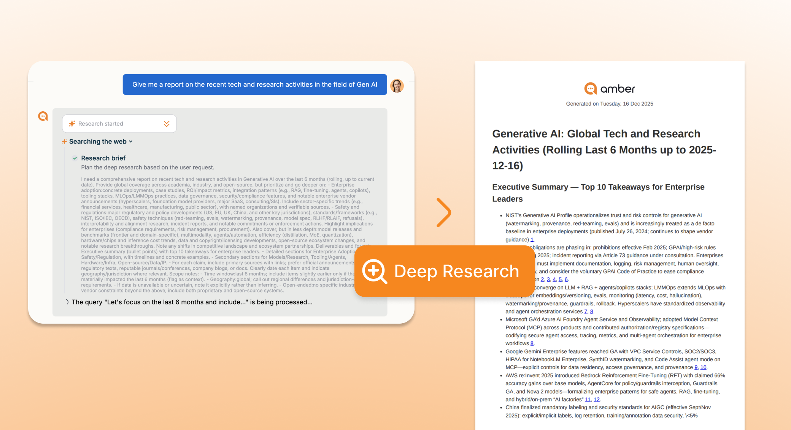Screen dimensions: 791x430
Task: Expand the query being processed row
Action: click(67, 302)
